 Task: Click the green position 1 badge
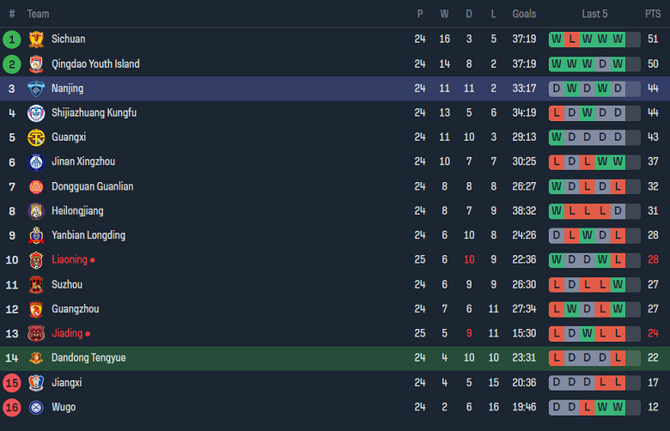12,39
